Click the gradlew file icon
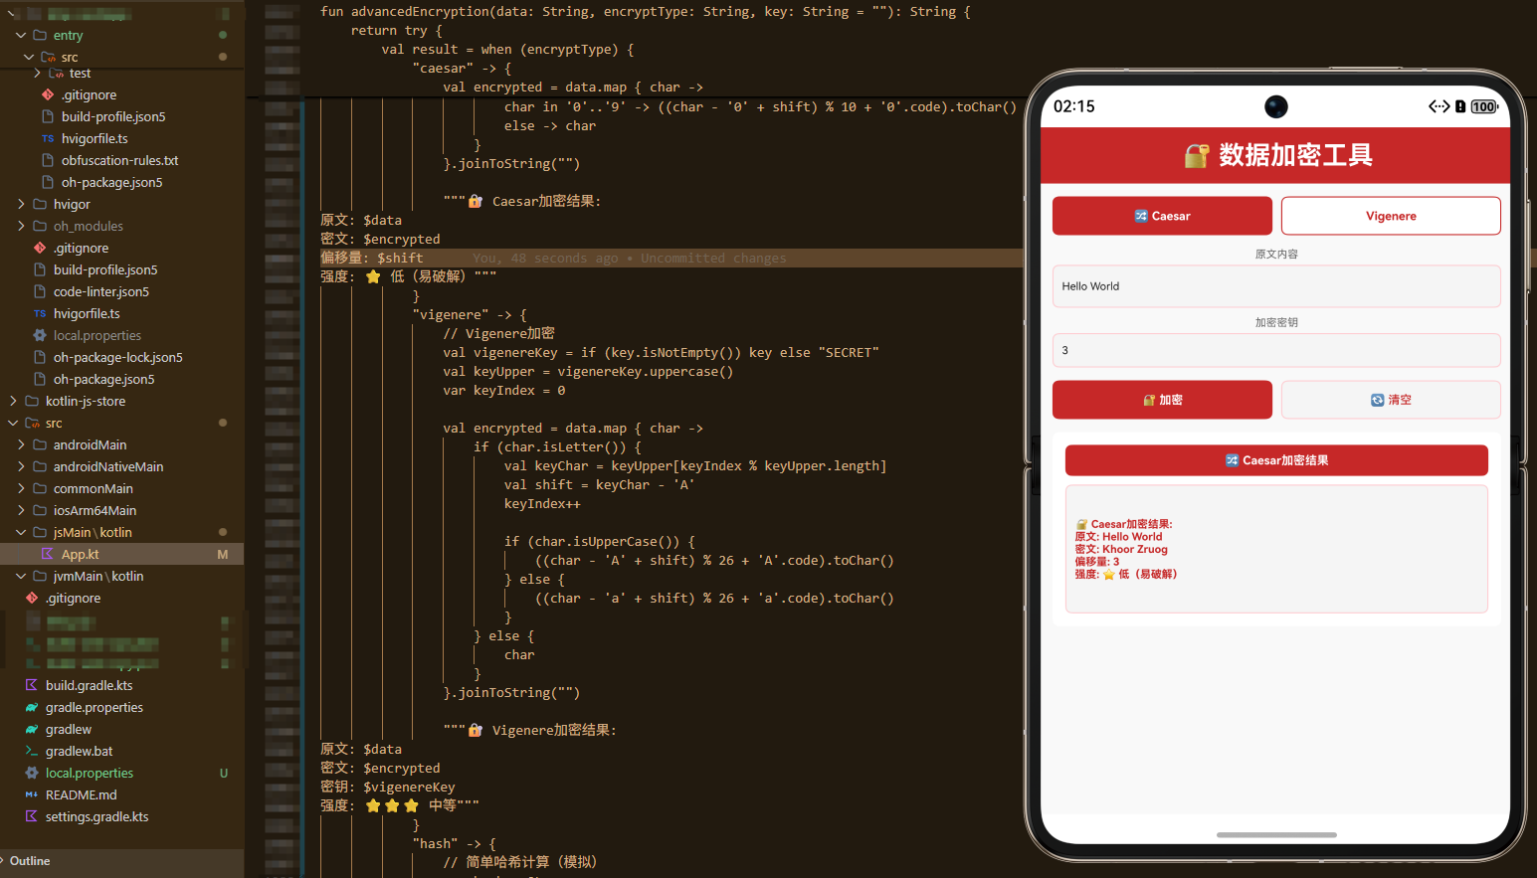This screenshot has height=878, width=1537. (x=32, y=729)
